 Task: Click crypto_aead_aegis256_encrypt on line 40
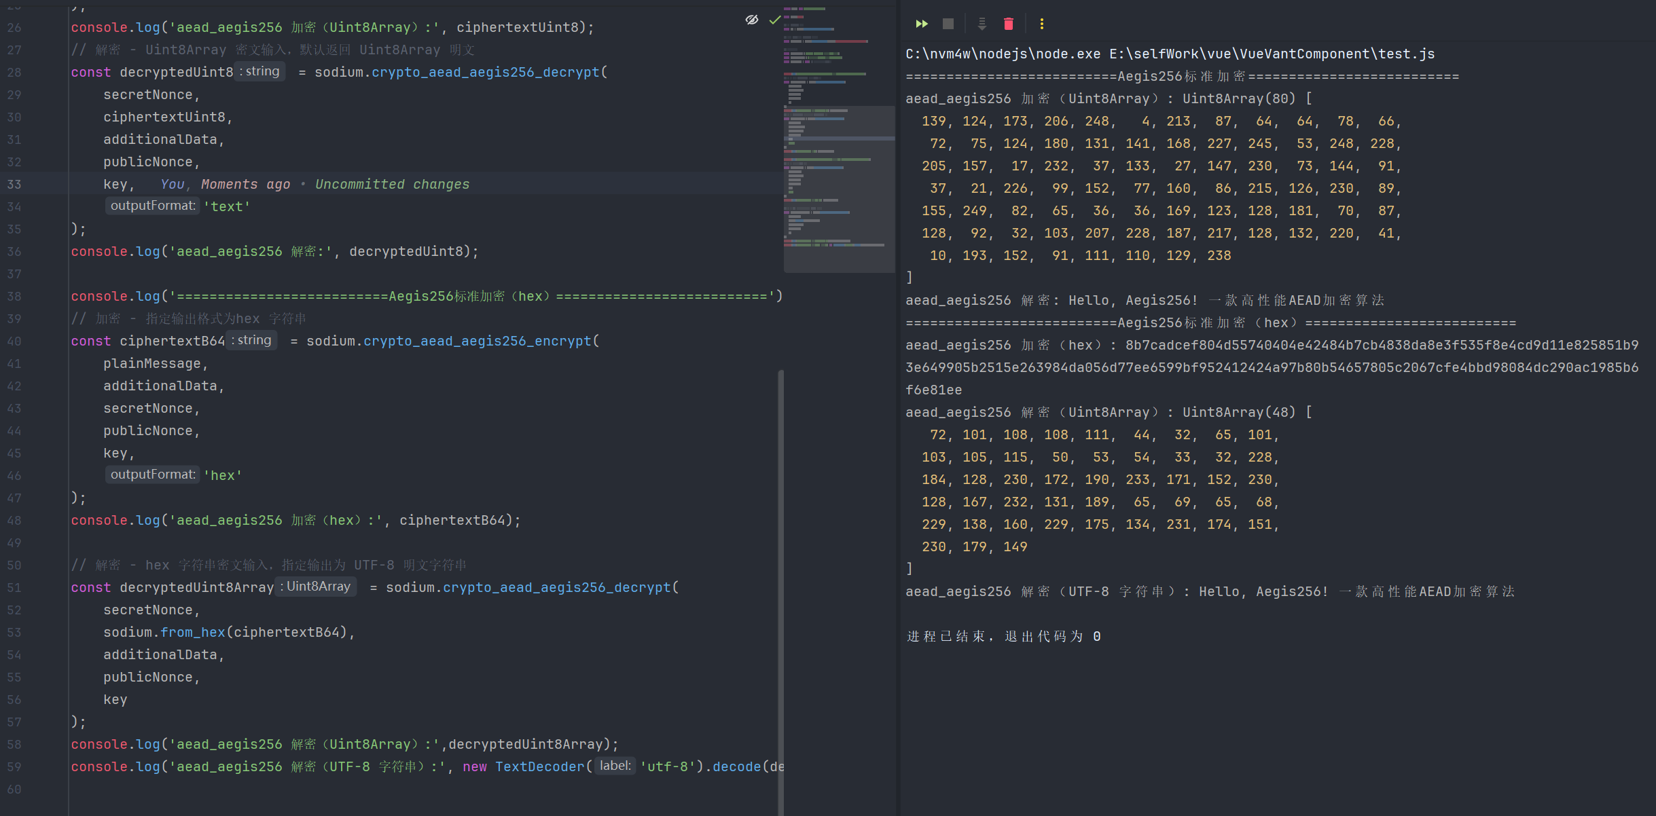tap(477, 341)
